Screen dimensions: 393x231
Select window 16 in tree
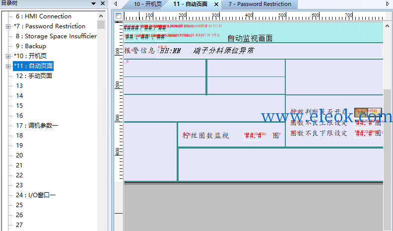coord(19,116)
